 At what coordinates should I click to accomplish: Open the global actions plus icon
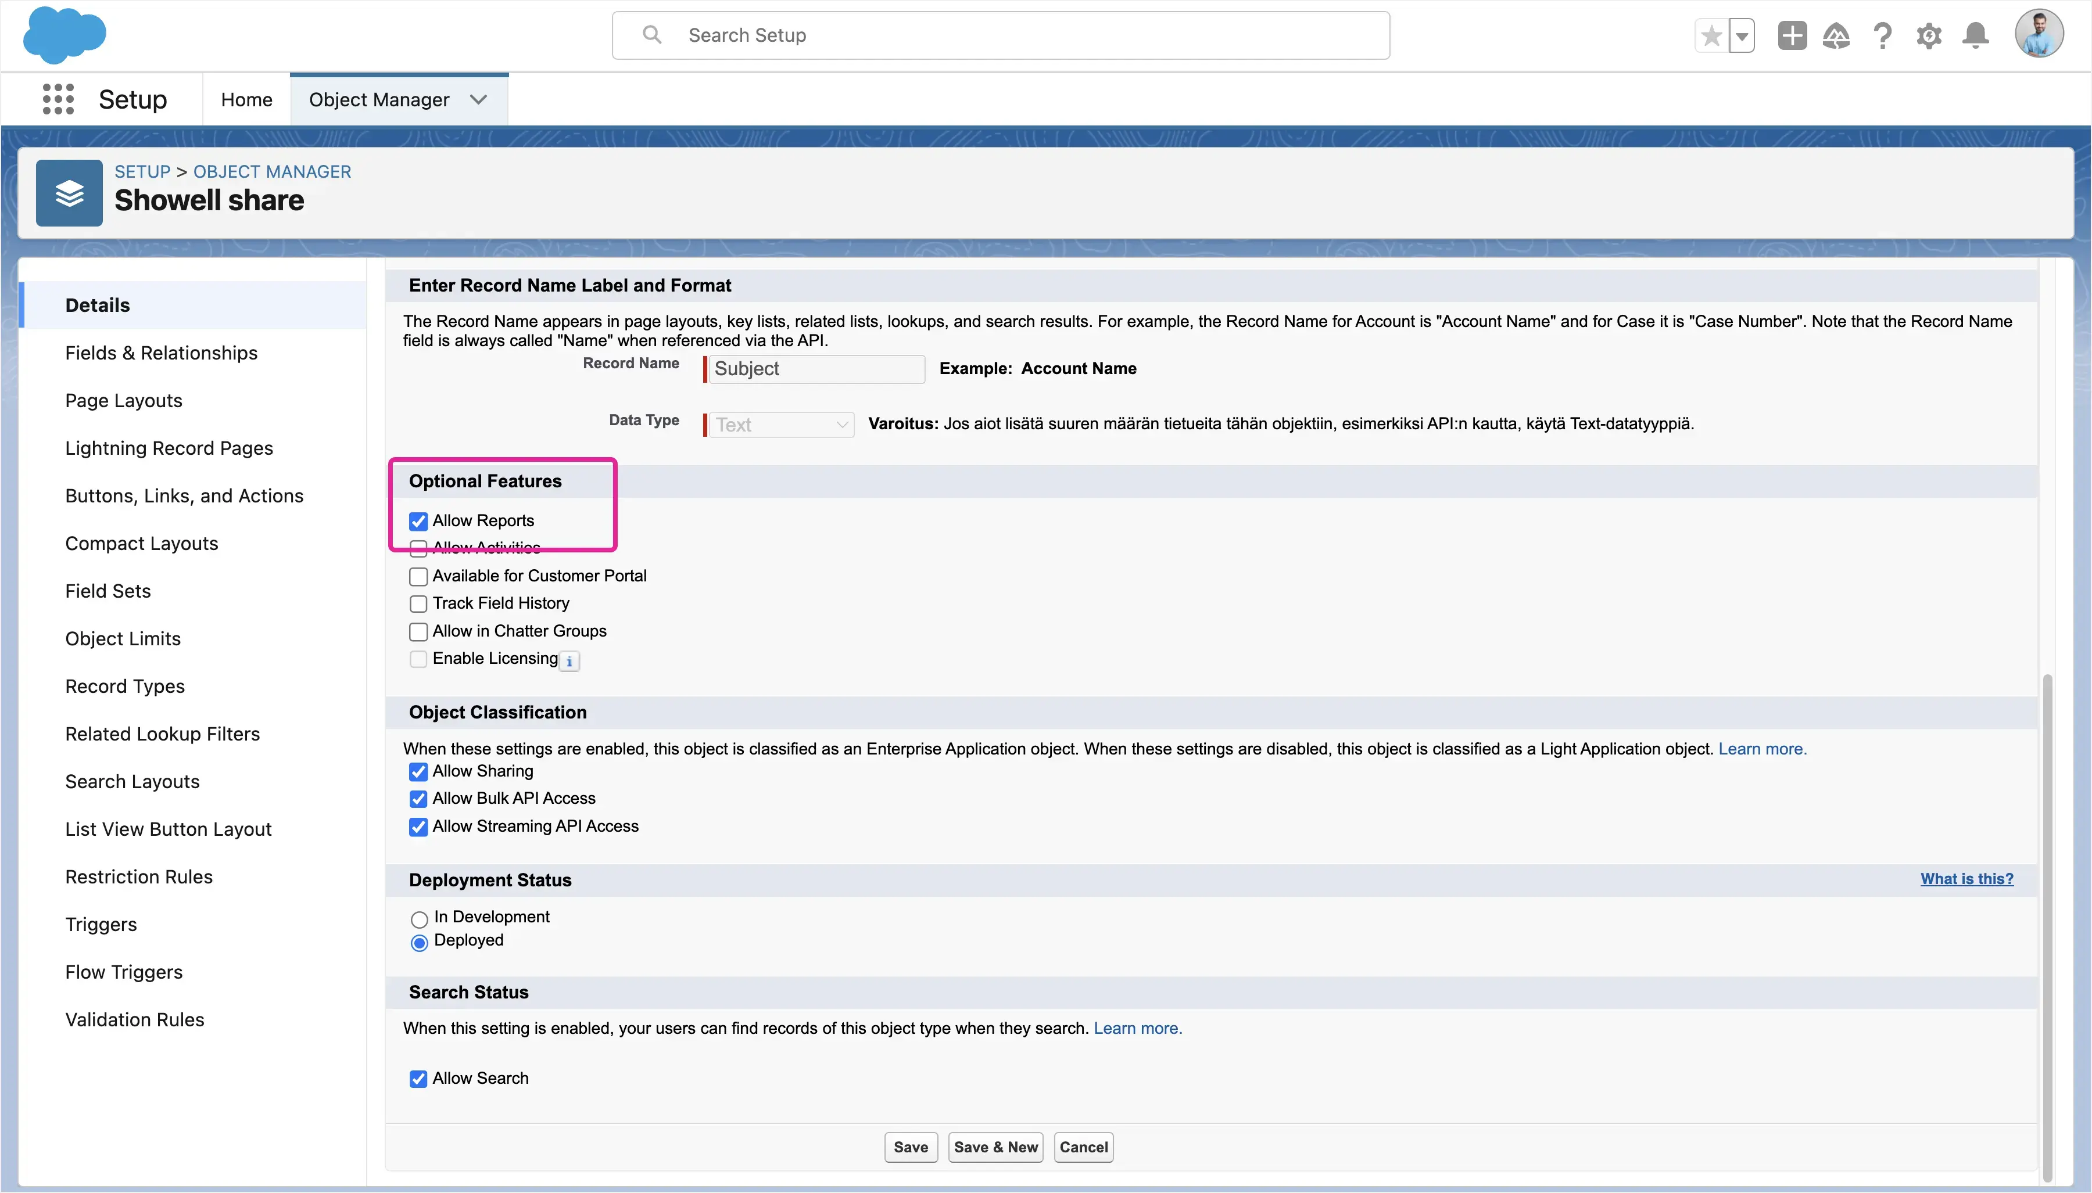point(1792,36)
